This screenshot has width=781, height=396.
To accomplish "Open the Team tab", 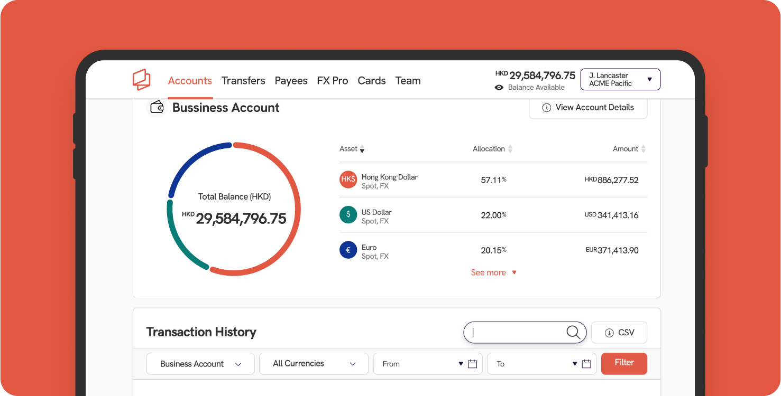I will [x=408, y=81].
